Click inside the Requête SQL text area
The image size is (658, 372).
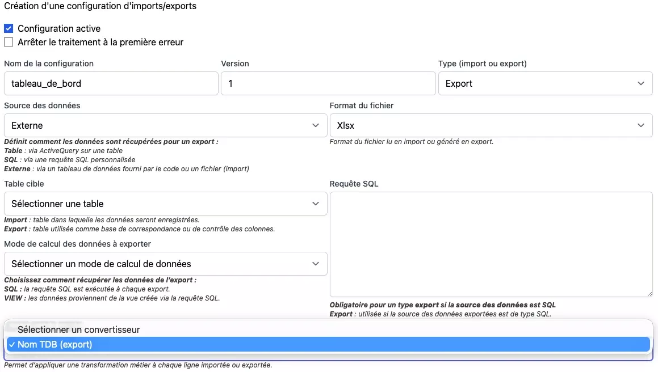click(x=491, y=244)
